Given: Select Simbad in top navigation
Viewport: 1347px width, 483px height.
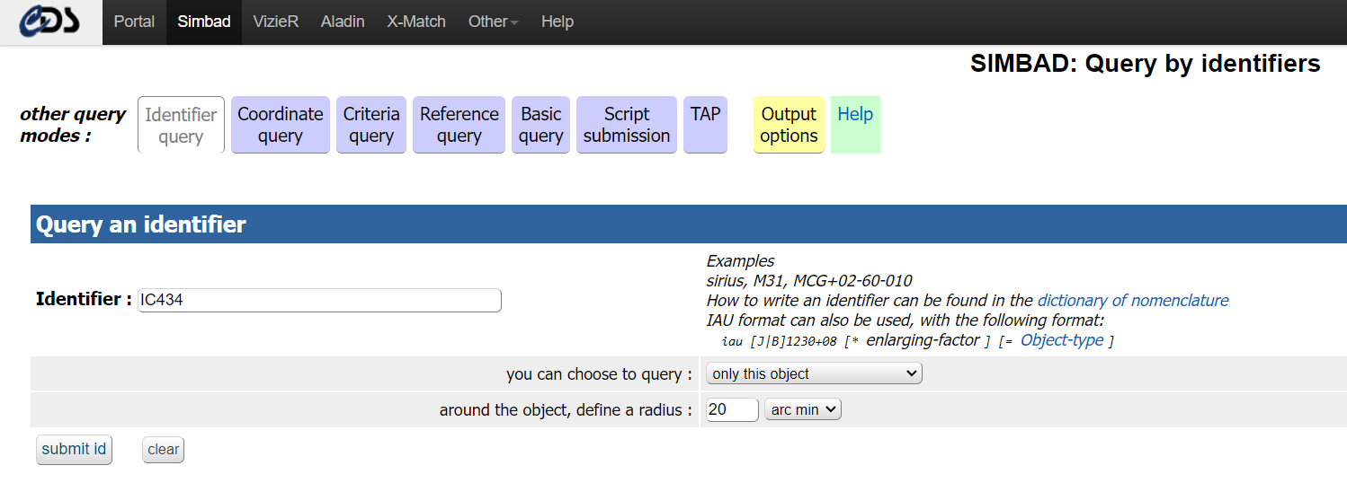Looking at the screenshot, I should click(204, 22).
